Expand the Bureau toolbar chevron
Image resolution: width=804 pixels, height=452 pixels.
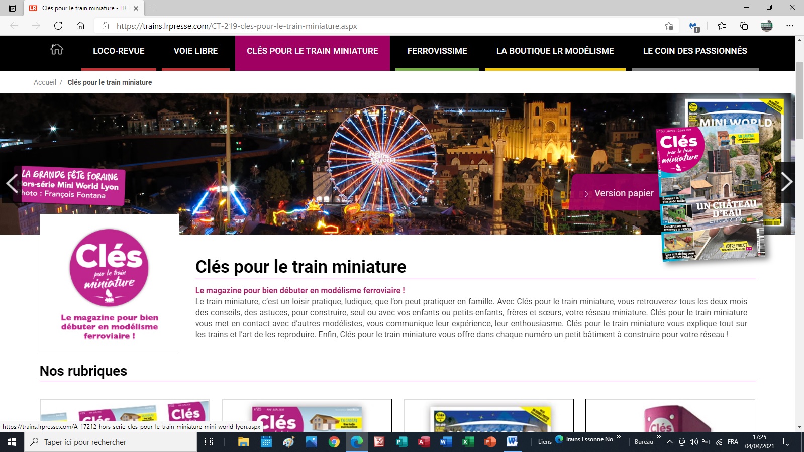[659, 437]
